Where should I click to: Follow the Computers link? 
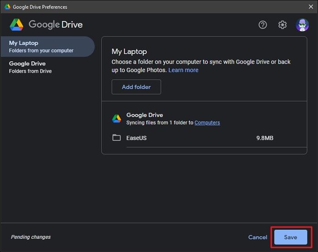207,123
